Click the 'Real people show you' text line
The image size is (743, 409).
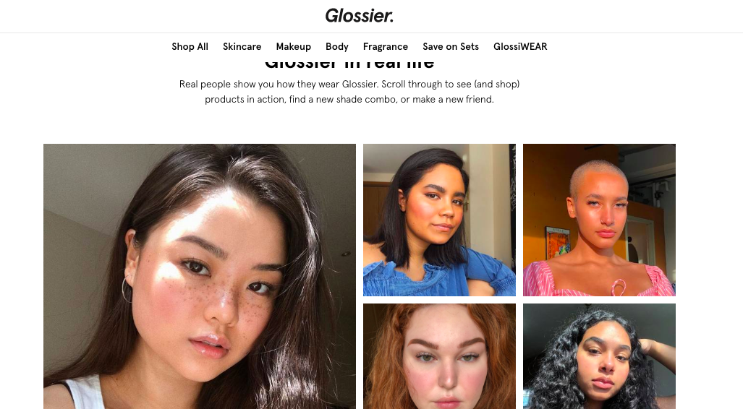pos(349,85)
